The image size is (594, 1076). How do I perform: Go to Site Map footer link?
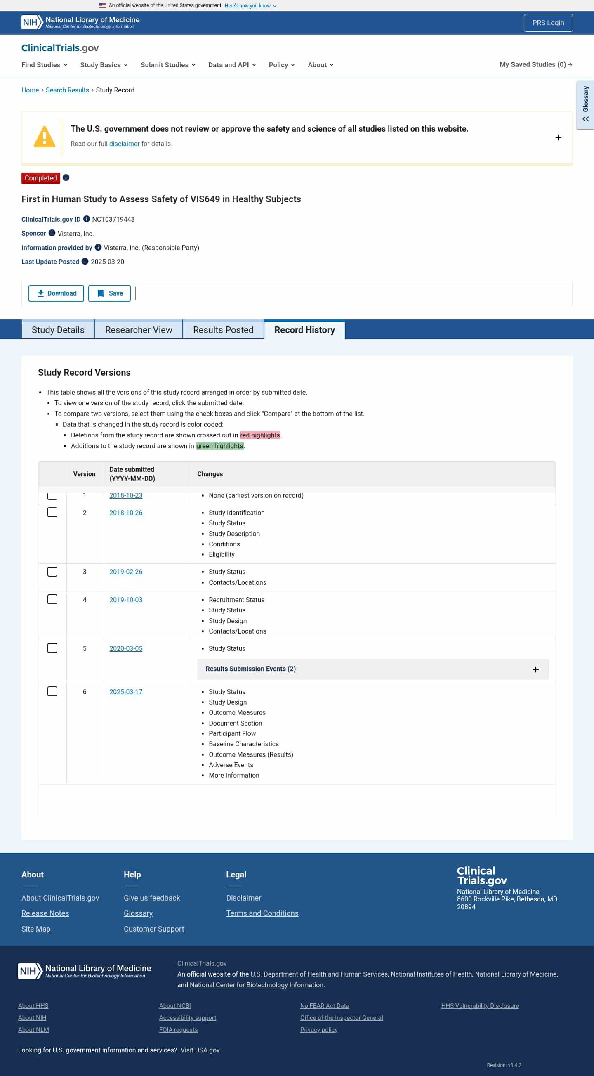point(36,929)
